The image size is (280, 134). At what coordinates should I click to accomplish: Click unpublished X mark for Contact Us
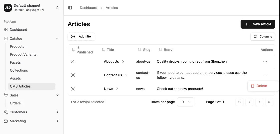click(73, 75)
